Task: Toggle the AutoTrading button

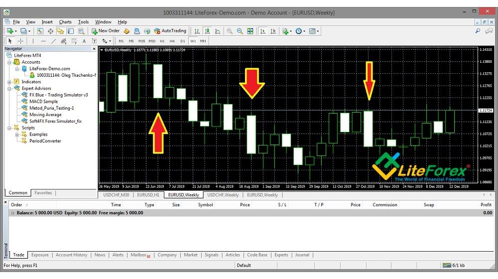Action: pos(170,31)
